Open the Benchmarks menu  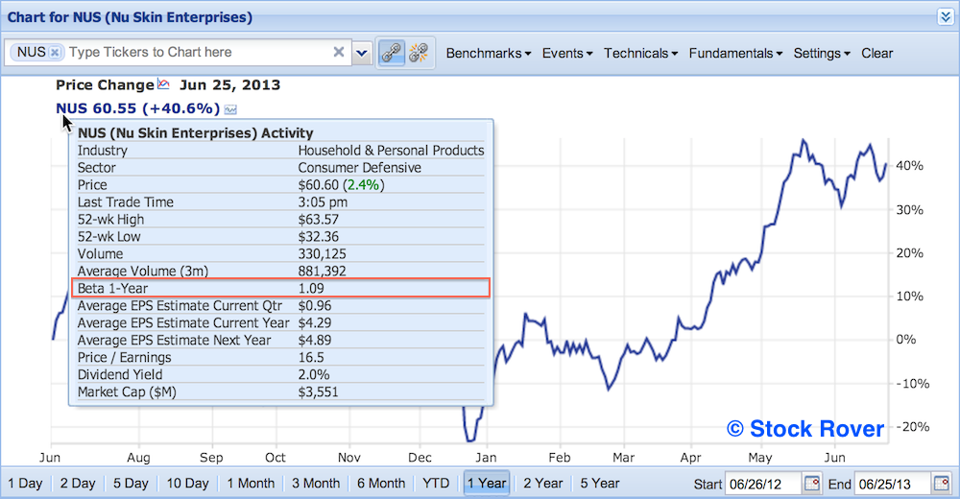pyautogui.click(x=488, y=54)
